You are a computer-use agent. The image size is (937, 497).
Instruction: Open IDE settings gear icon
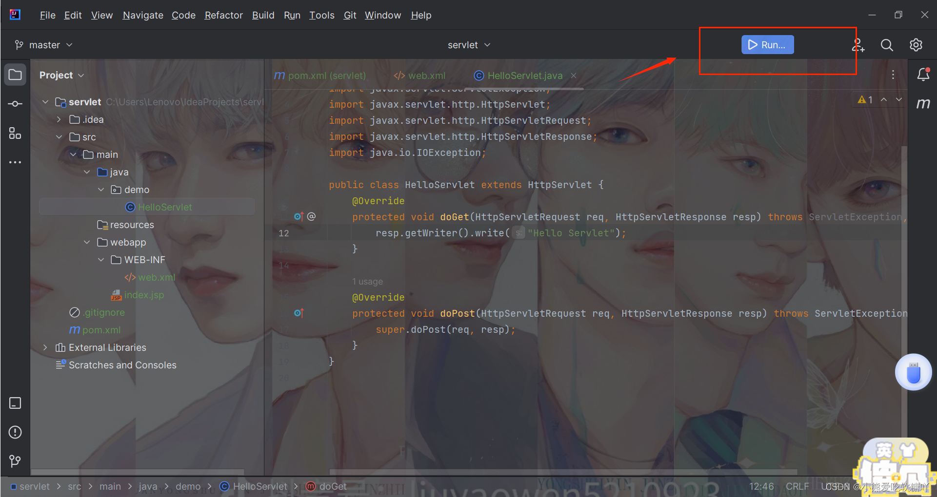(x=916, y=45)
